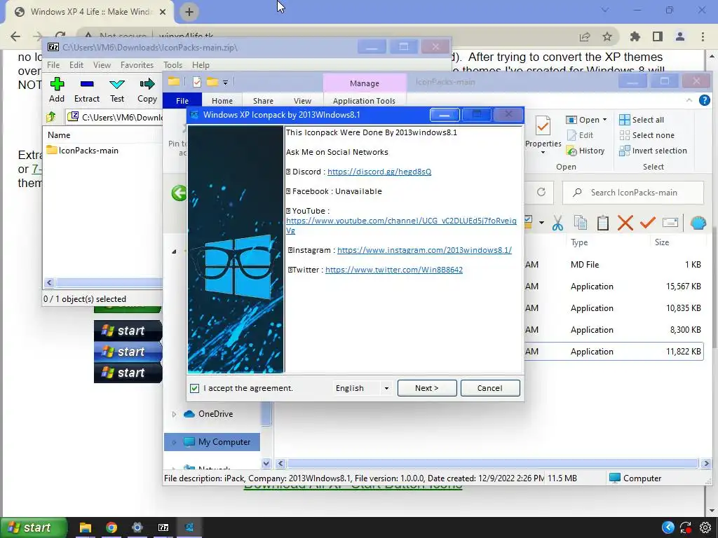This screenshot has width=718, height=538.
Task: Click the Refresh icon beside the search box
Action: 541,192
